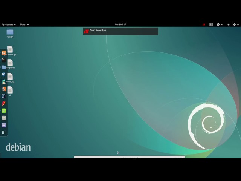This screenshot has width=241, height=181.
Task: Open the accessibility menu icon
Action: click(218, 25)
